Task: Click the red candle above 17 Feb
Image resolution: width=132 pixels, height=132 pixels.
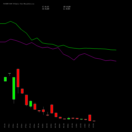Action: [x=90, y=118]
